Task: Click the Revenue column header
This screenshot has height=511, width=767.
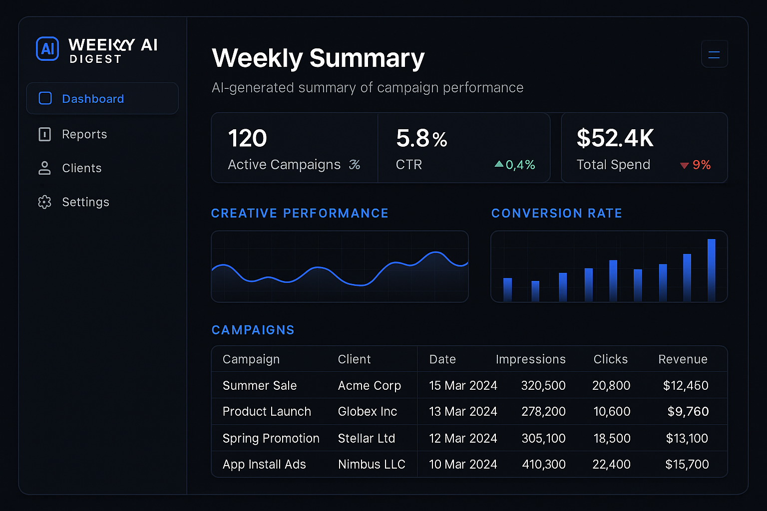Action: point(683,359)
